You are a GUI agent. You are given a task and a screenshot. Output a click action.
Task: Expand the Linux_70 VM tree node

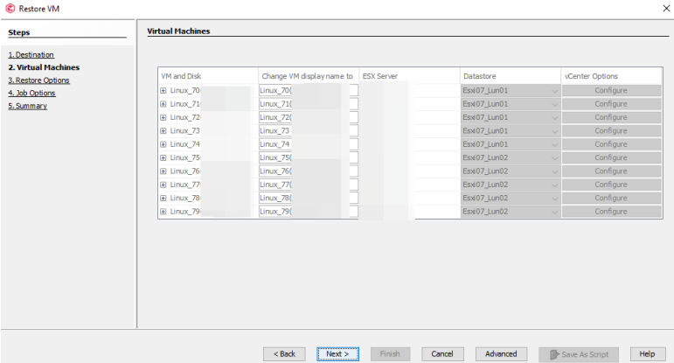pyautogui.click(x=163, y=90)
